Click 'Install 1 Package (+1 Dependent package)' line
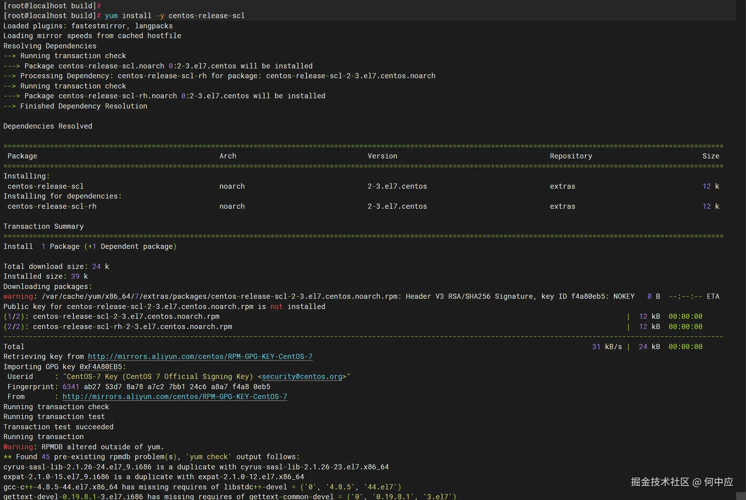The width and height of the screenshot is (746, 500). [90, 246]
